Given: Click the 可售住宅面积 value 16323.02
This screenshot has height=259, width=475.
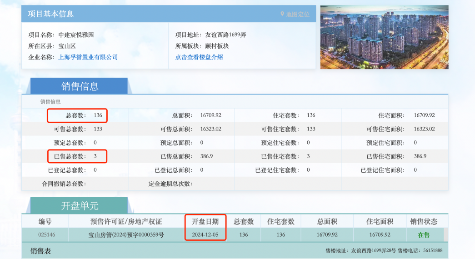Looking at the screenshot, I should tap(424, 129).
